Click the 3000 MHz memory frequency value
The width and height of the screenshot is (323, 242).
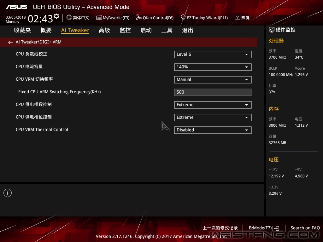(x=277, y=125)
